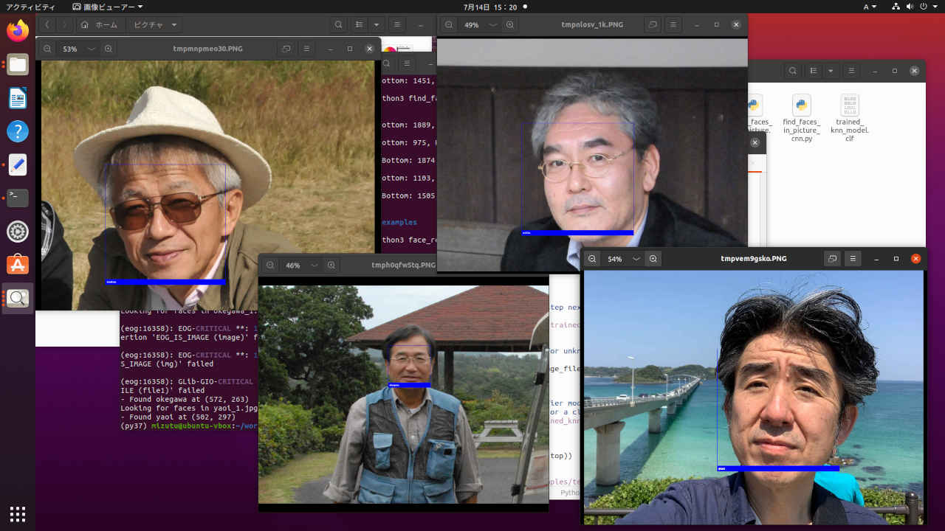
Task: Zoom in on the tmpvem9gsko.PNG image
Action: pyautogui.click(x=653, y=259)
